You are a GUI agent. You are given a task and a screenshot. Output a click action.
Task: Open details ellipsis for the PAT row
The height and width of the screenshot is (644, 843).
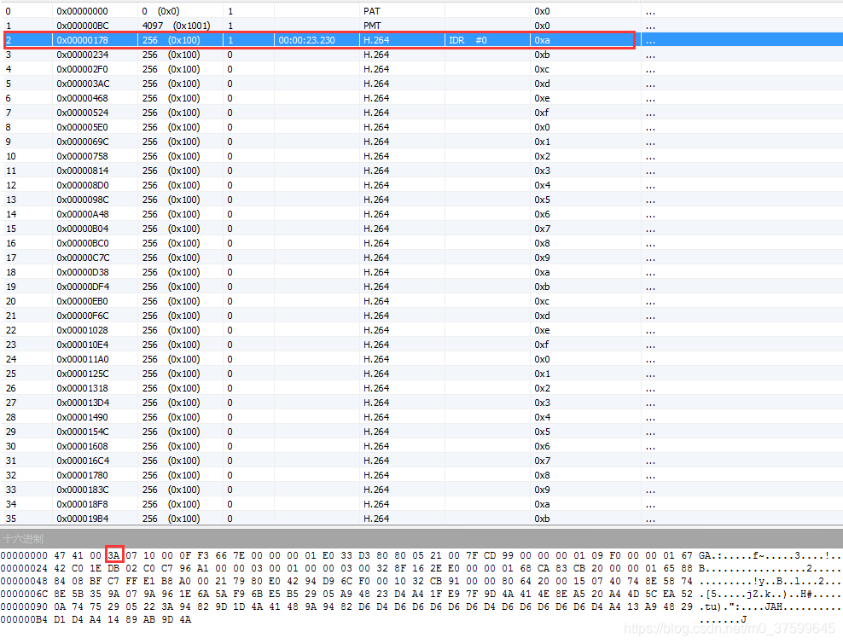tap(650, 12)
